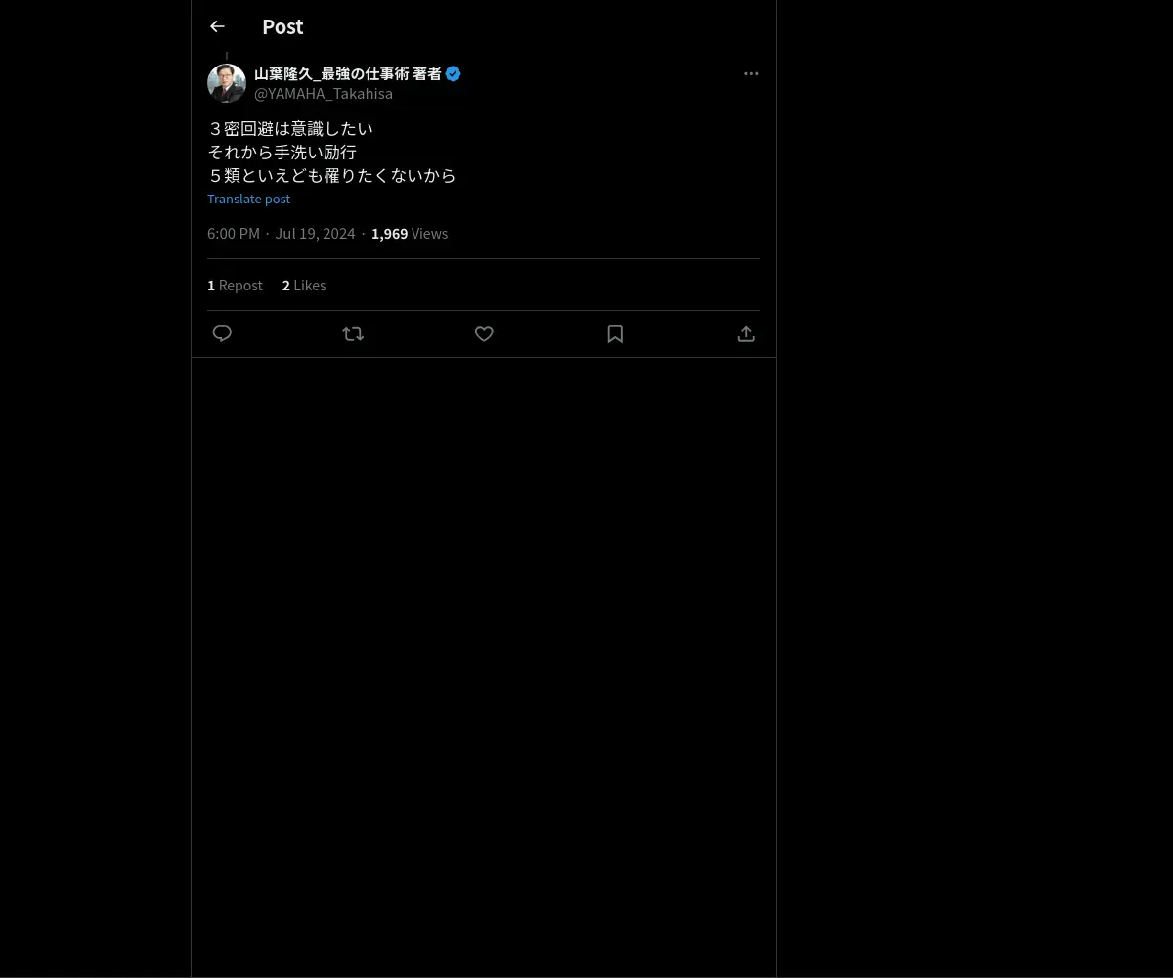Open the author's profile picture
Viewport: 1173px width, 978px height.
coord(227,83)
